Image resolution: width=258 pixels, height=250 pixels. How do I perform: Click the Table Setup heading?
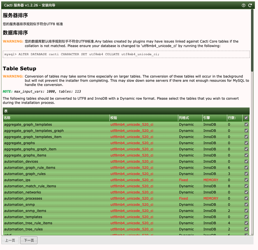tap(19, 69)
